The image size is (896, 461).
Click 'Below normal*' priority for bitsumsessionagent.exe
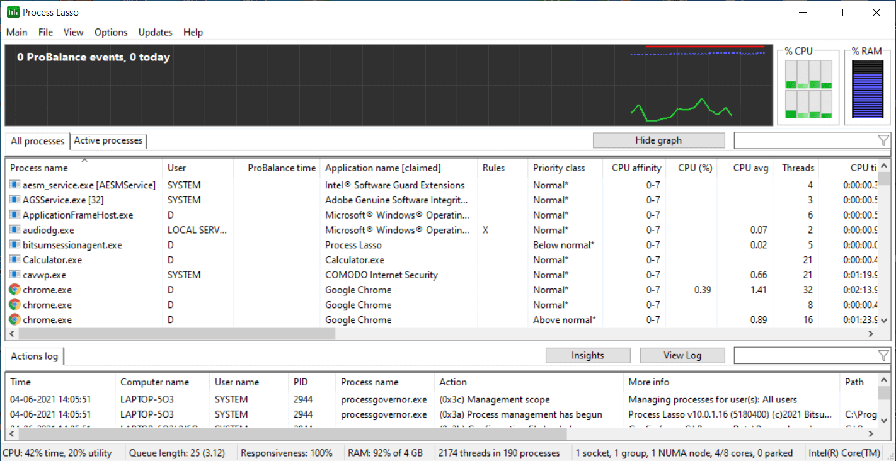tap(564, 245)
